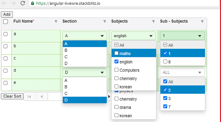Open the Full Name column filter icon
The width and height of the screenshot is (221, 122).
coord(56,21)
